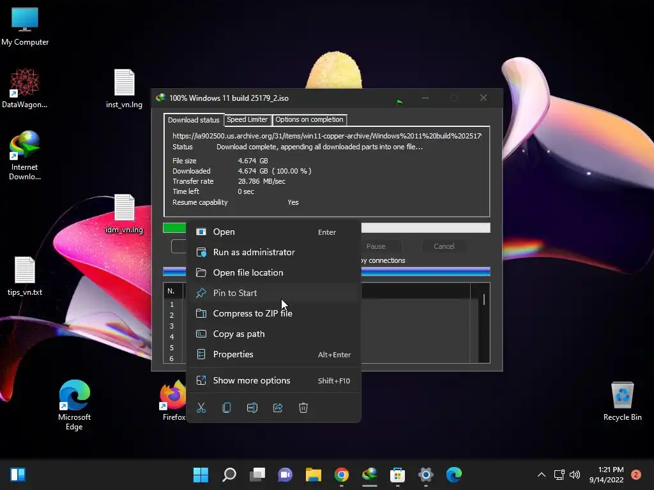Click the Pause button in IDM
Image resolution: width=654 pixels, height=490 pixels.
[376, 246]
